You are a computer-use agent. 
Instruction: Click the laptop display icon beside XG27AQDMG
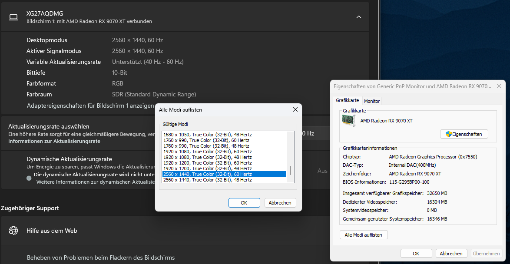pyautogui.click(x=13, y=17)
